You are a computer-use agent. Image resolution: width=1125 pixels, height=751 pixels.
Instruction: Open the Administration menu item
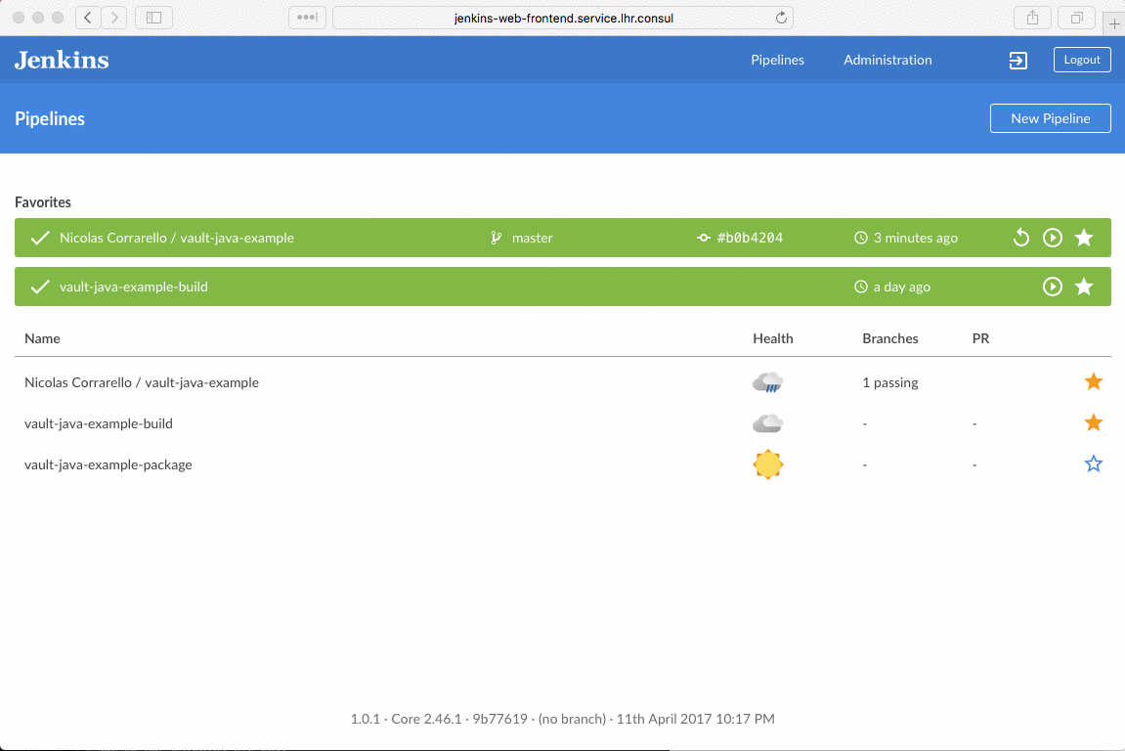887,60
